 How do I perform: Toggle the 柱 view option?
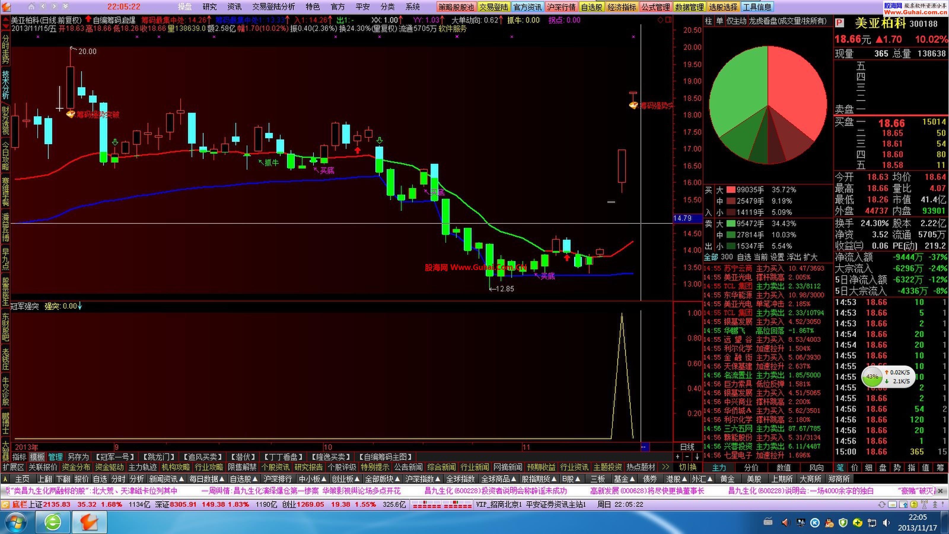click(708, 21)
